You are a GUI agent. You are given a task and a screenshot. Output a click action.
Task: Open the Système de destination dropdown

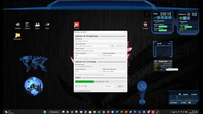(x=114, y=56)
